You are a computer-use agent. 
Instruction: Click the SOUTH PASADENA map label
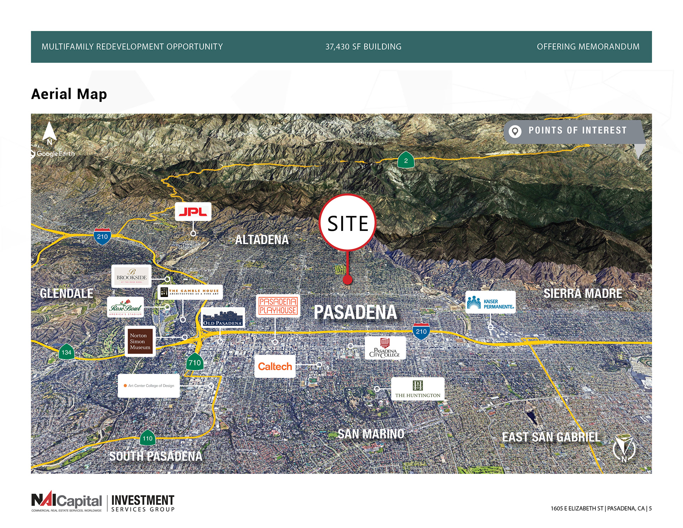click(x=155, y=456)
